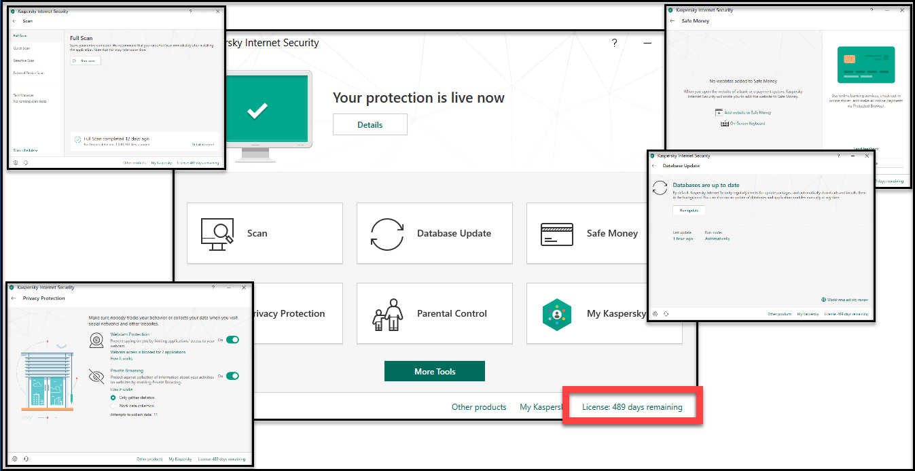Open settings gear in Scan window footer

[16, 163]
